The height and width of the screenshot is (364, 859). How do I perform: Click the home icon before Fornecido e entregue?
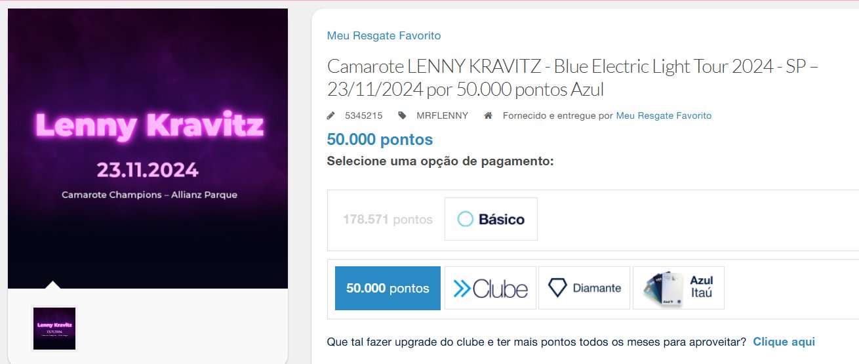[488, 115]
